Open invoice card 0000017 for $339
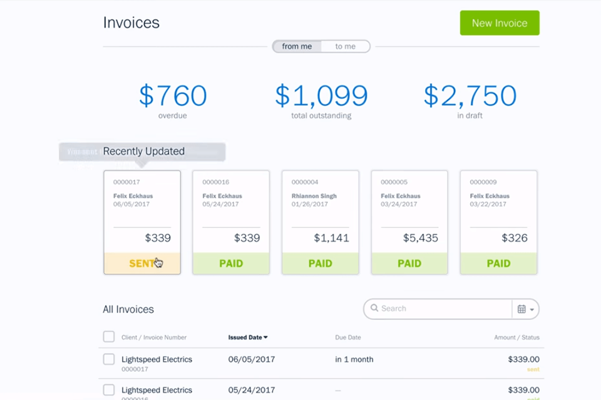 [142, 222]
